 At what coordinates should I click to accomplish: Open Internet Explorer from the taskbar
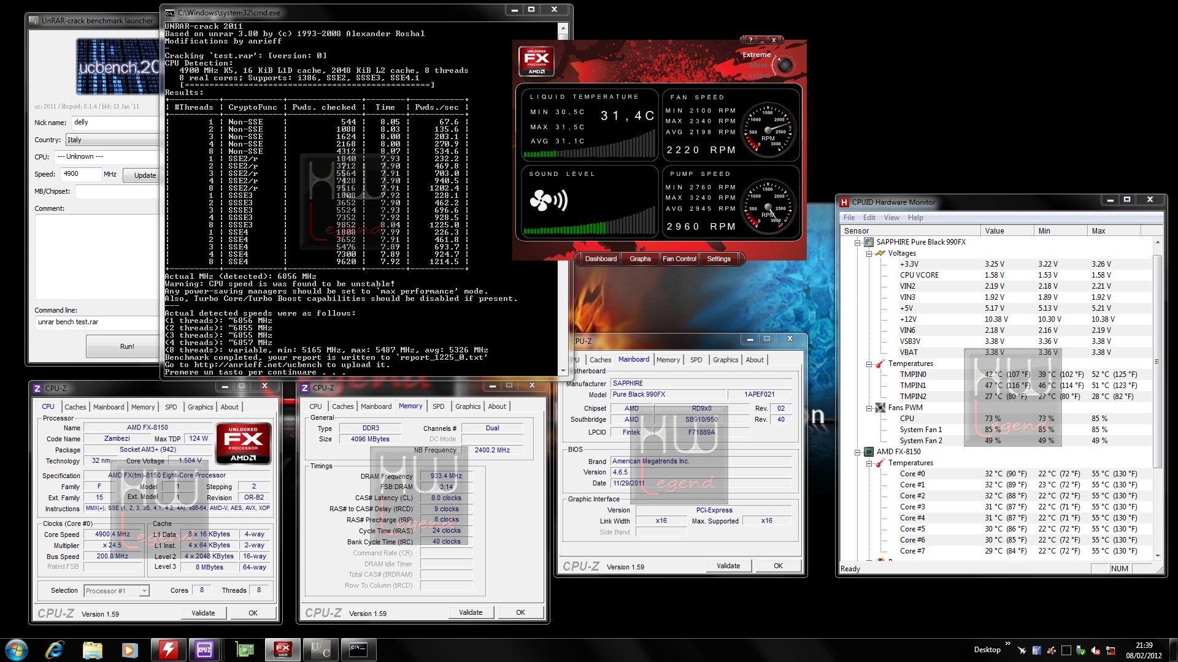55,649
